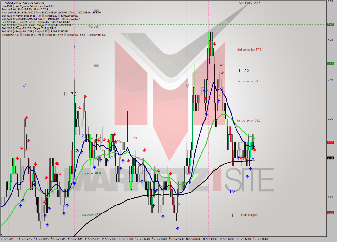Click the '14 Sep 02:15' time axis label
This screenshot has width=337, height=242.
[25, 239]
